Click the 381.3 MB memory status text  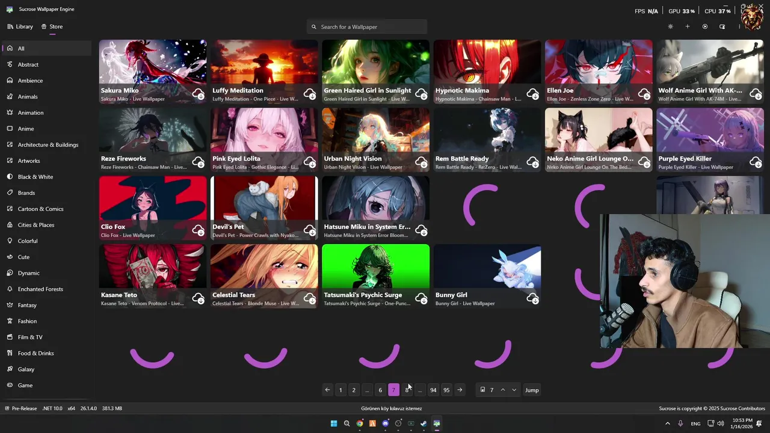coord(112,408)
